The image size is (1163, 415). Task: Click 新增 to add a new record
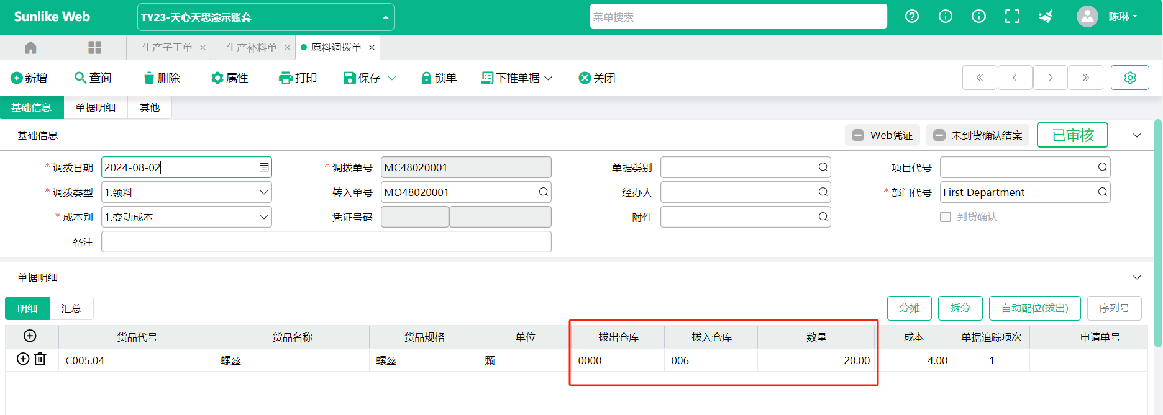pyautogui.click(x=29, y=78)
